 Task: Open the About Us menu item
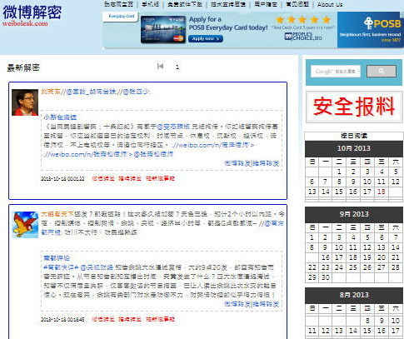pos(330,4)
